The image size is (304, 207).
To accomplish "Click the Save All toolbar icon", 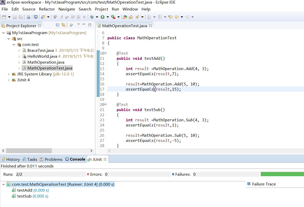I will [20, 17].
